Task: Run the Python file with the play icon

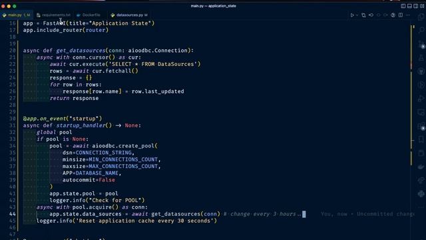Action: pyautogui.click(x=352, y=15)
